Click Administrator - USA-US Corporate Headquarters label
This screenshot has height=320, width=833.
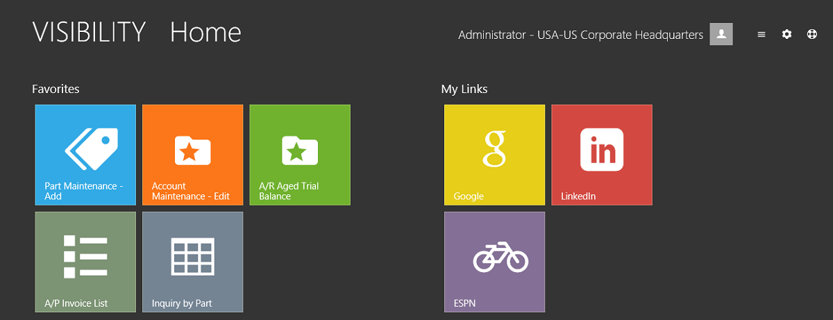[x=581, y=35]
